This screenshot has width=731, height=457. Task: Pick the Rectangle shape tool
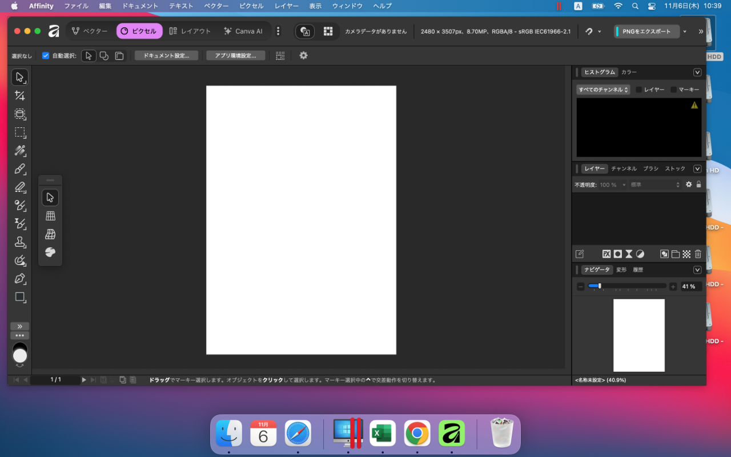pos(20,297)
